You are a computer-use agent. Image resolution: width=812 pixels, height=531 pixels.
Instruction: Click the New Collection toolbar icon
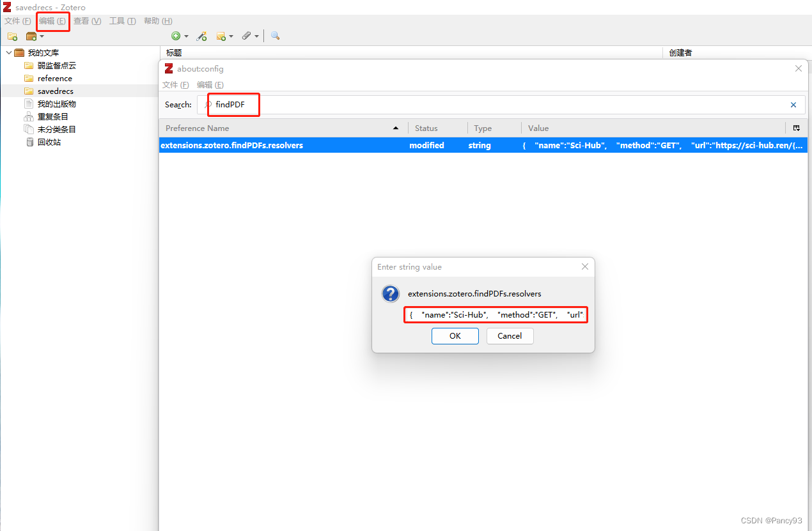12,36
